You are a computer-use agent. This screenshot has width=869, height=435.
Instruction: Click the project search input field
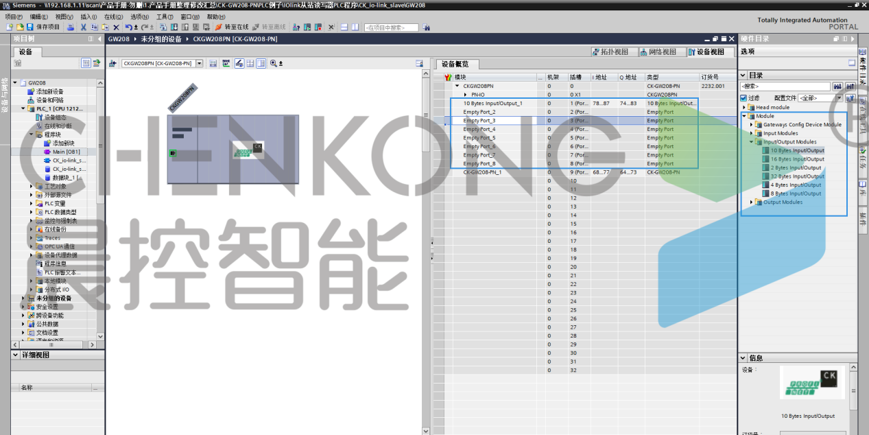click(x=391, y=27)
